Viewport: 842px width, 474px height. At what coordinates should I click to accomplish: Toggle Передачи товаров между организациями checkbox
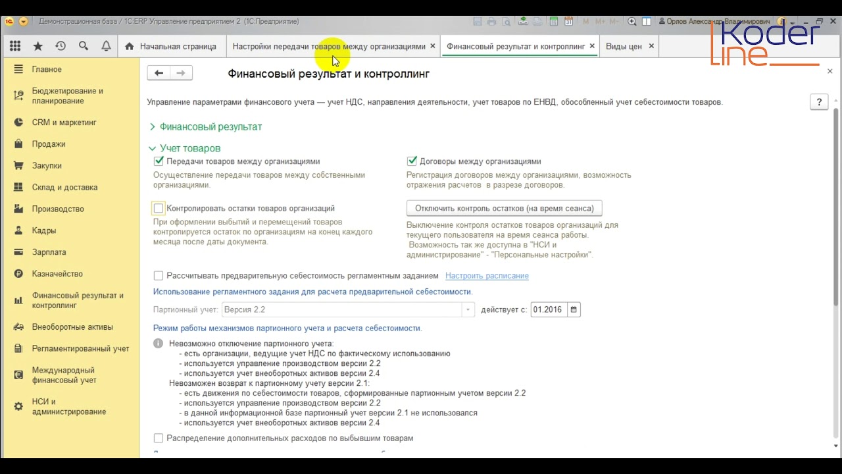click(x=159, y=161)
